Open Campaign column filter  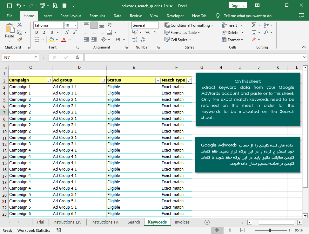click(49, 80)
